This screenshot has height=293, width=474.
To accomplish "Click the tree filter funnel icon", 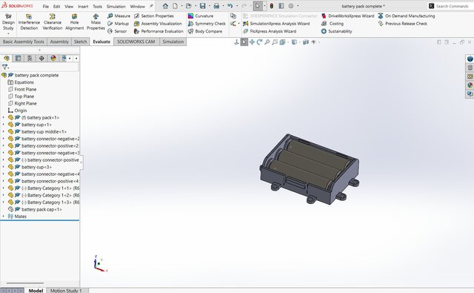I will [5, 67].
